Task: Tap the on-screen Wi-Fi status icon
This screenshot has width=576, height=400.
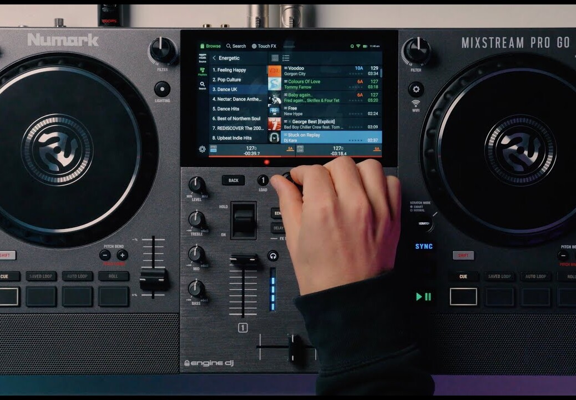Action: pyautogui.click(x=358, y=46)
